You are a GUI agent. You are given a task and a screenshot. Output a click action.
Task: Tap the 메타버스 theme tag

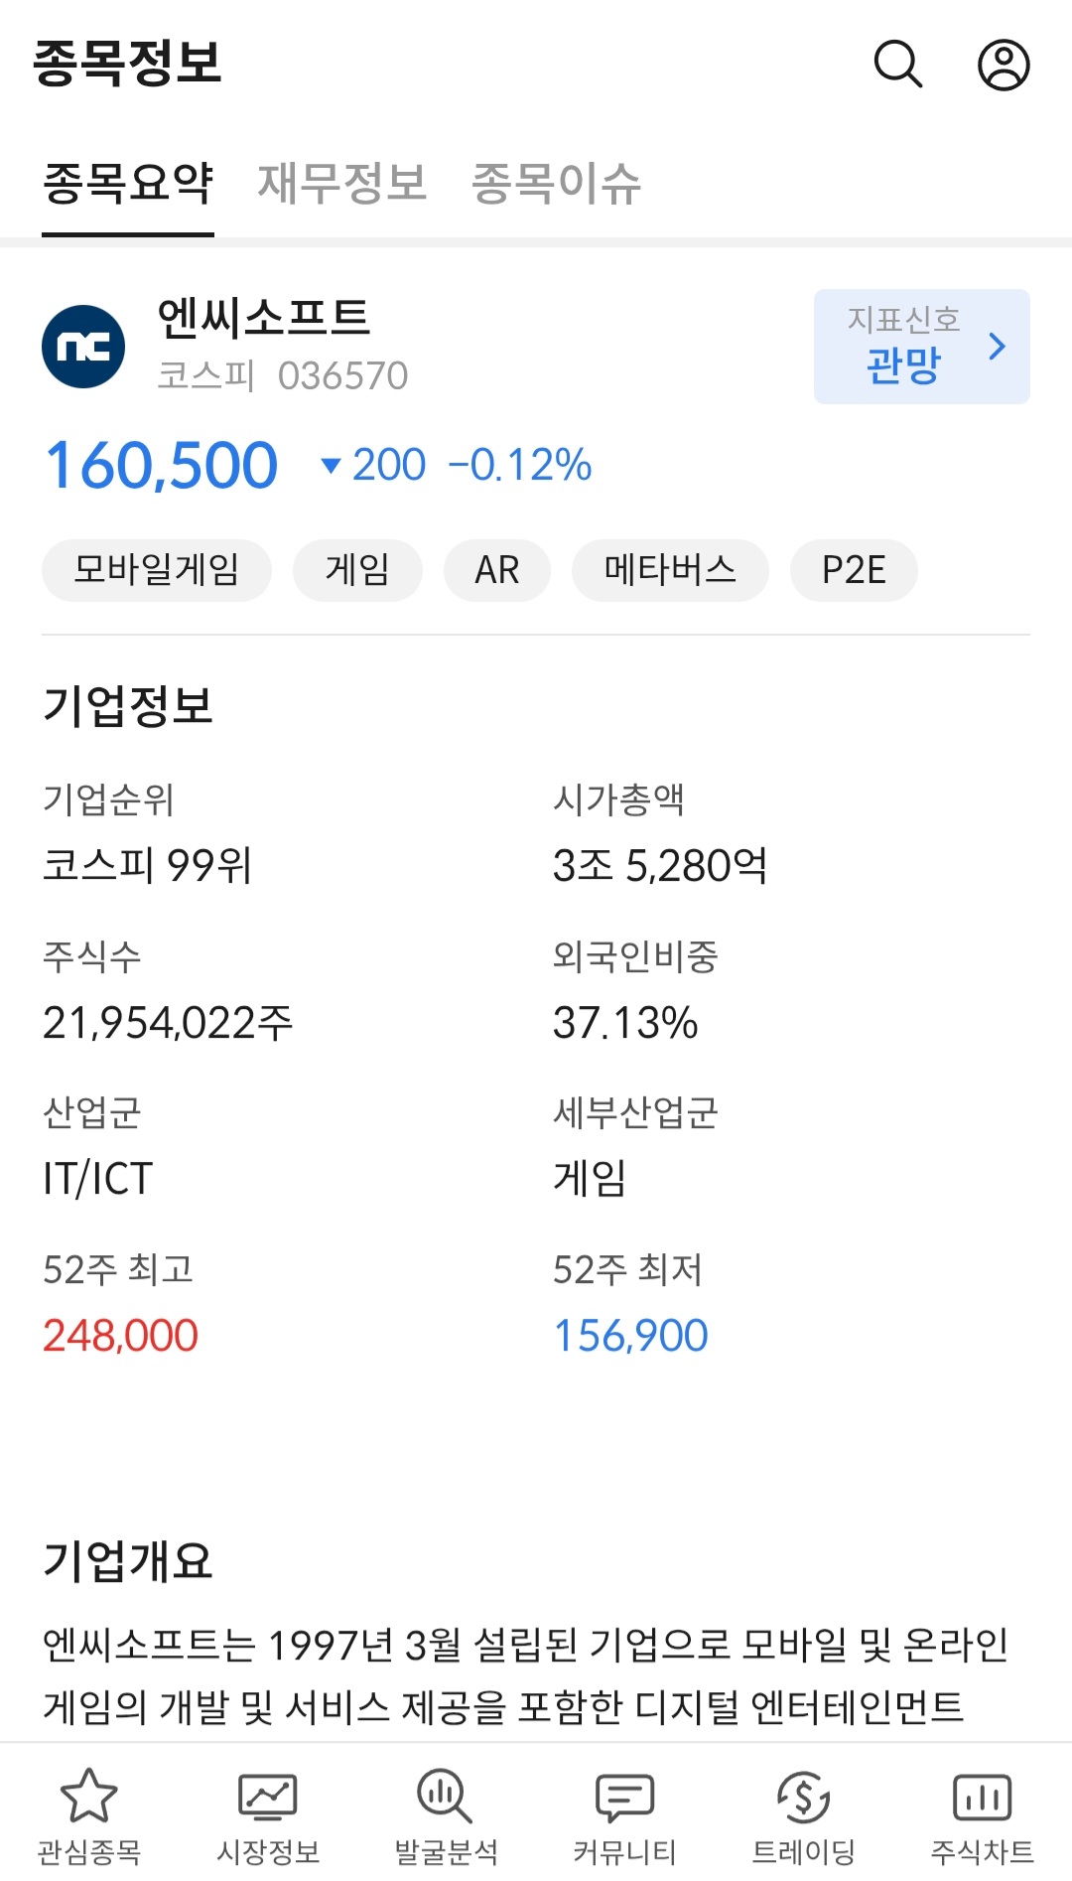670,570
